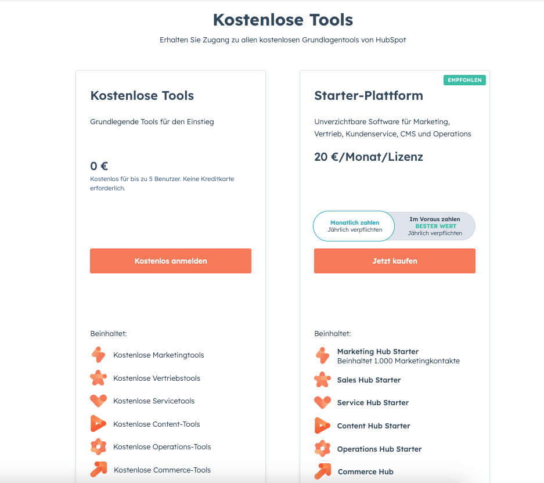Image resolution: width=544 pixels, height=483 pixels.
Task: Click the Kostenlose Servicetools heart icon
Action: coord(99,401)
